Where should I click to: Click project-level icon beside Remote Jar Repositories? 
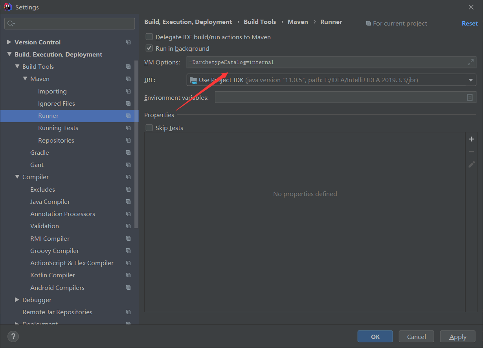point(128,312)
